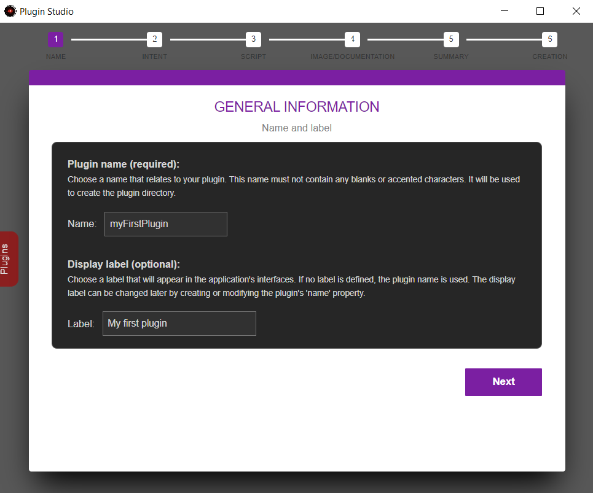
Task: Click the Next button
Action: (503, 382)
